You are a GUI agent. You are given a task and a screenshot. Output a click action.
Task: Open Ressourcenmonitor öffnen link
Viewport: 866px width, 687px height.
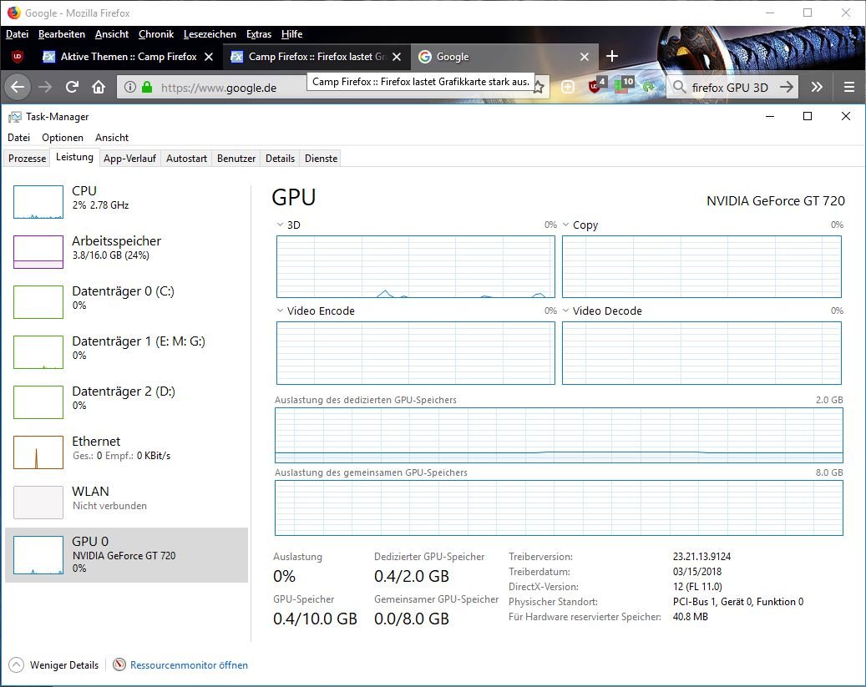(x=189, y=665)
